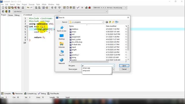185x104 pixels.
Task: Select the practice_1 file in list
Action: click(74, 55)
